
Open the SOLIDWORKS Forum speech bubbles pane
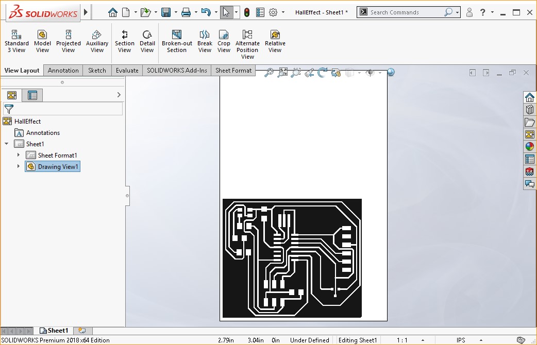[529, 184]
